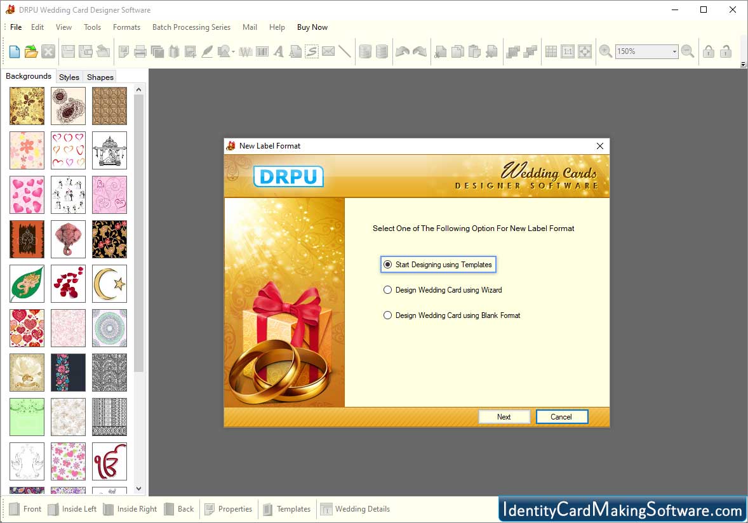Viewport: 748px width, 523px height.
Task: Open the Properties panel button
Action: (229, 508)
